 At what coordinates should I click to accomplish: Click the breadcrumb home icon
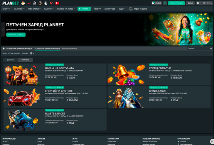pos(3,48)
